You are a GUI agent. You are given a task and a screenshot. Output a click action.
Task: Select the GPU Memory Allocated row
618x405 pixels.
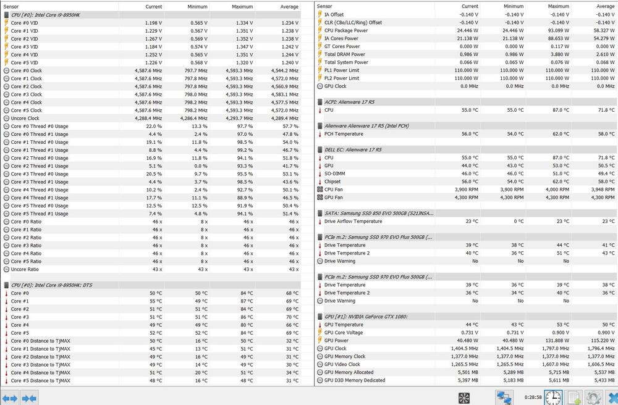click(349, 372)
